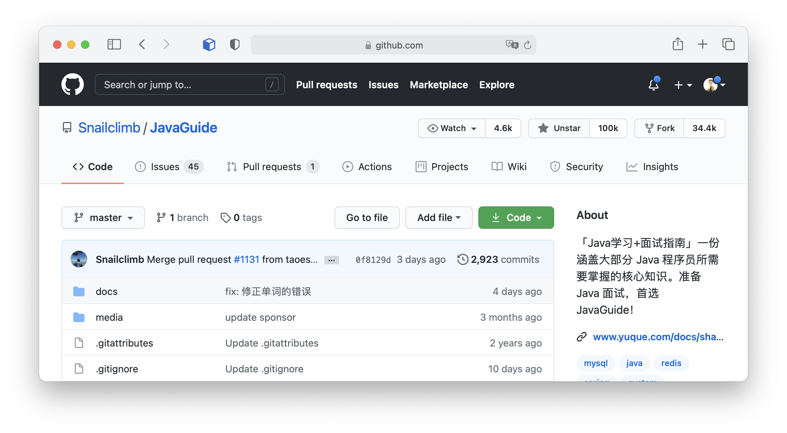View the 0 tags link

(x=241, y=218)
